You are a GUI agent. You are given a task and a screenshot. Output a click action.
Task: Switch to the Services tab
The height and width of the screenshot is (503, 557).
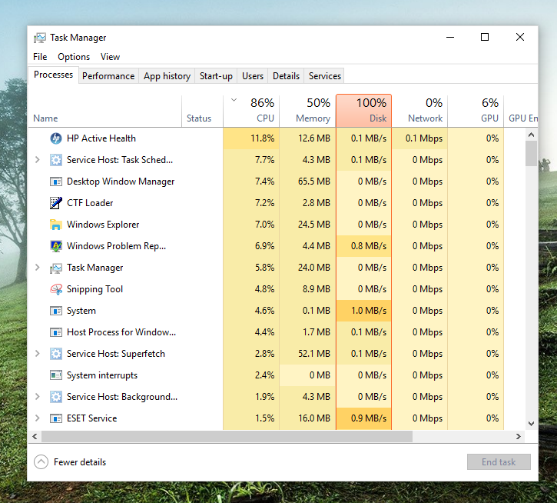(325, 76)
